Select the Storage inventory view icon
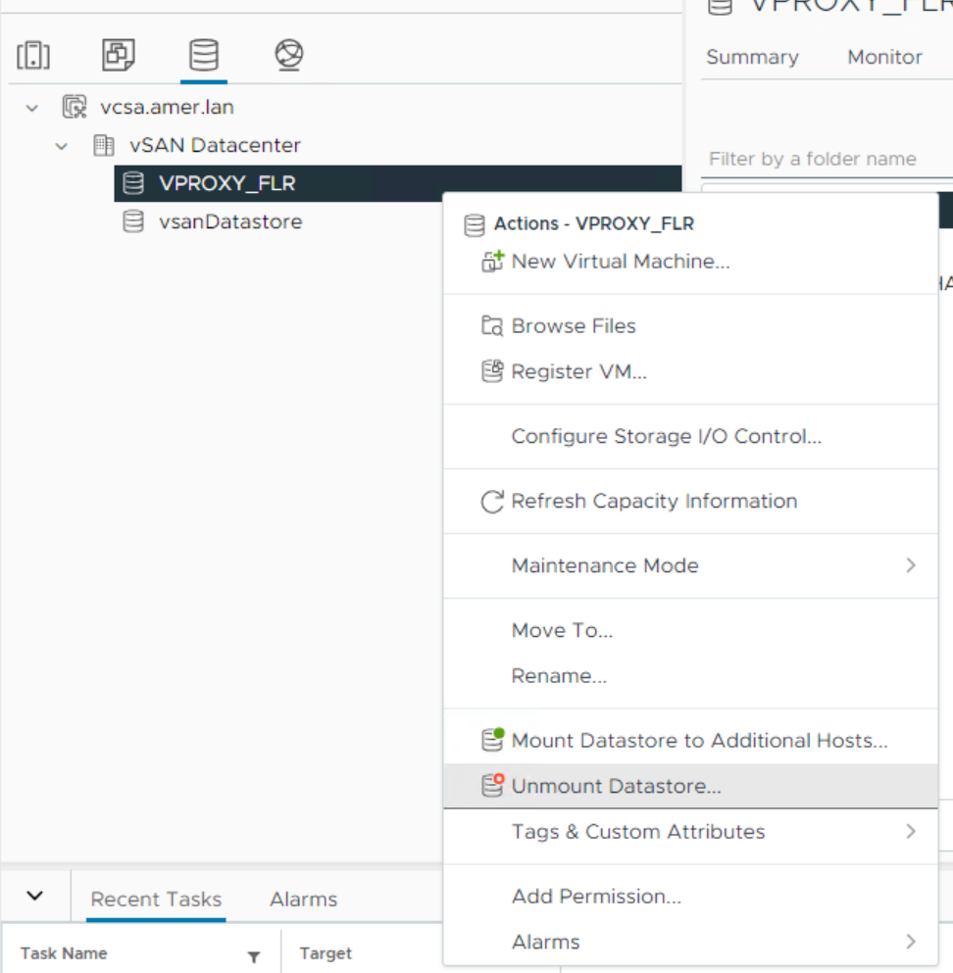The width and height of the screenshot is (953, 973). (x=203, y=55)
